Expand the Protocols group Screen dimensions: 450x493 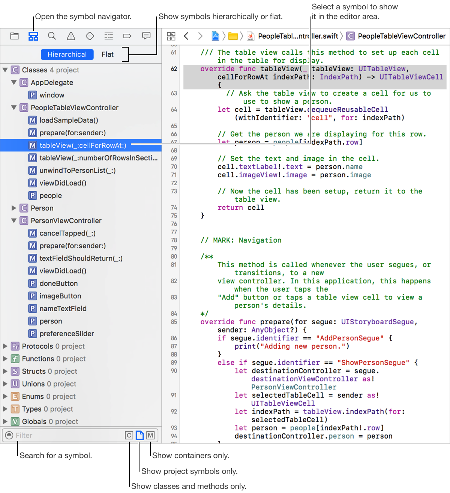coord(5,346)
